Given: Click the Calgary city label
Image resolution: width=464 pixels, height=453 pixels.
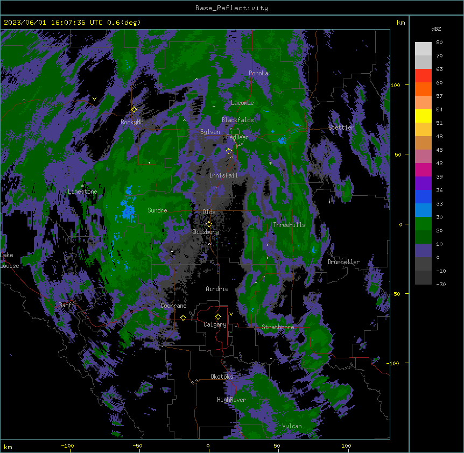Looking at the screenshot, I should click(215, 324).
